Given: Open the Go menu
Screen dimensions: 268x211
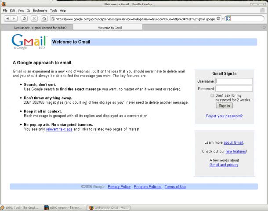Looking at the screenshot, I should tap(29, 11).
